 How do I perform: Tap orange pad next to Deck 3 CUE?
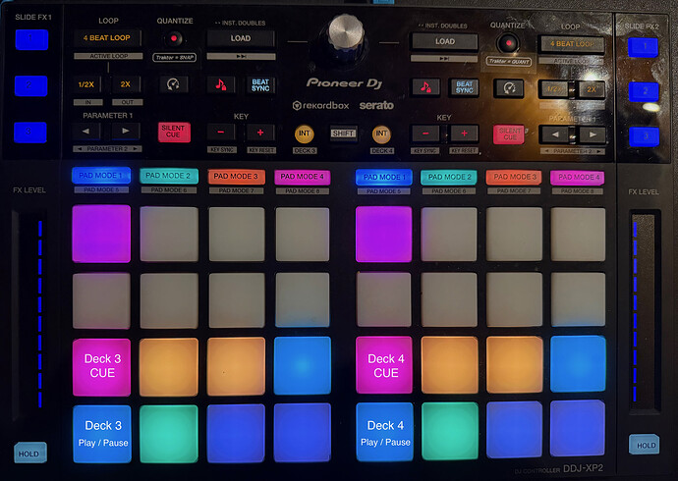point(169,367)
